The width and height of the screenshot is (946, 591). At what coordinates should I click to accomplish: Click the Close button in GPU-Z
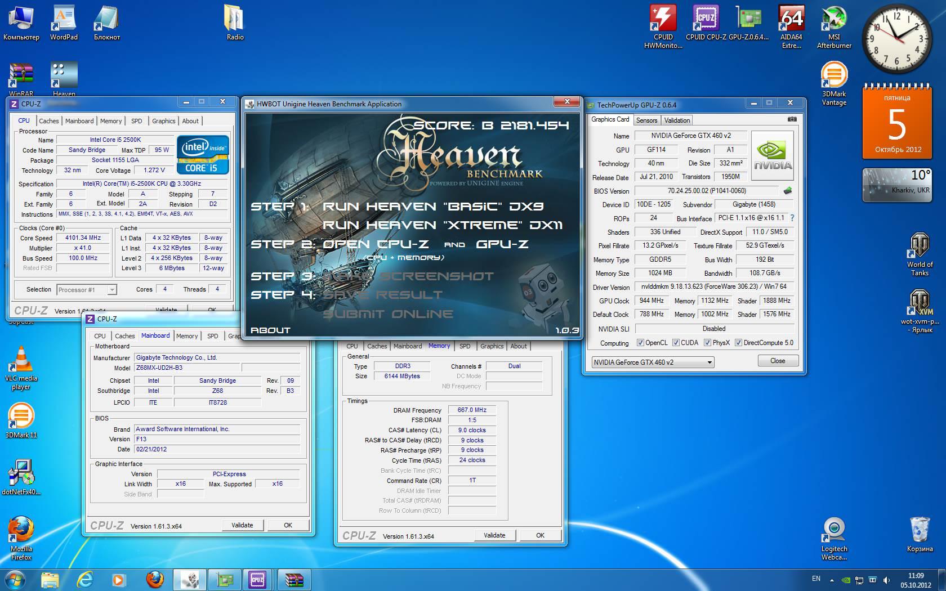click(x=778, y=361)
